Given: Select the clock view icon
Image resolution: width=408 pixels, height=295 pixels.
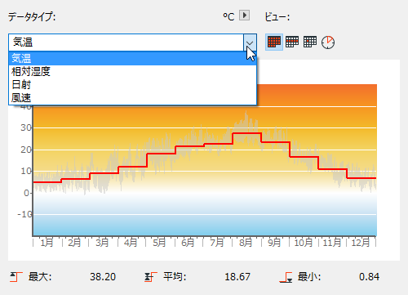Looking at the screenshot, I should pyautogui.click(x=328, y=42).
